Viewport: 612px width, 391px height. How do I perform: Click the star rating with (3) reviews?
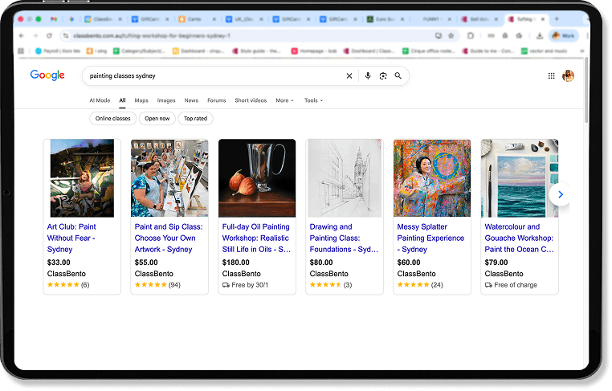[331, 285]
